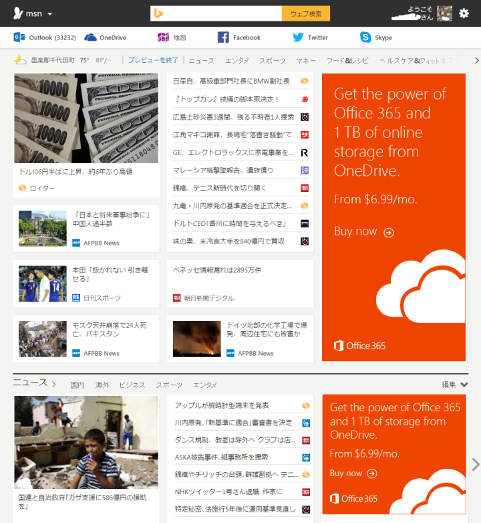Click 日刊スポーツ source icon

tap(76, 298)
